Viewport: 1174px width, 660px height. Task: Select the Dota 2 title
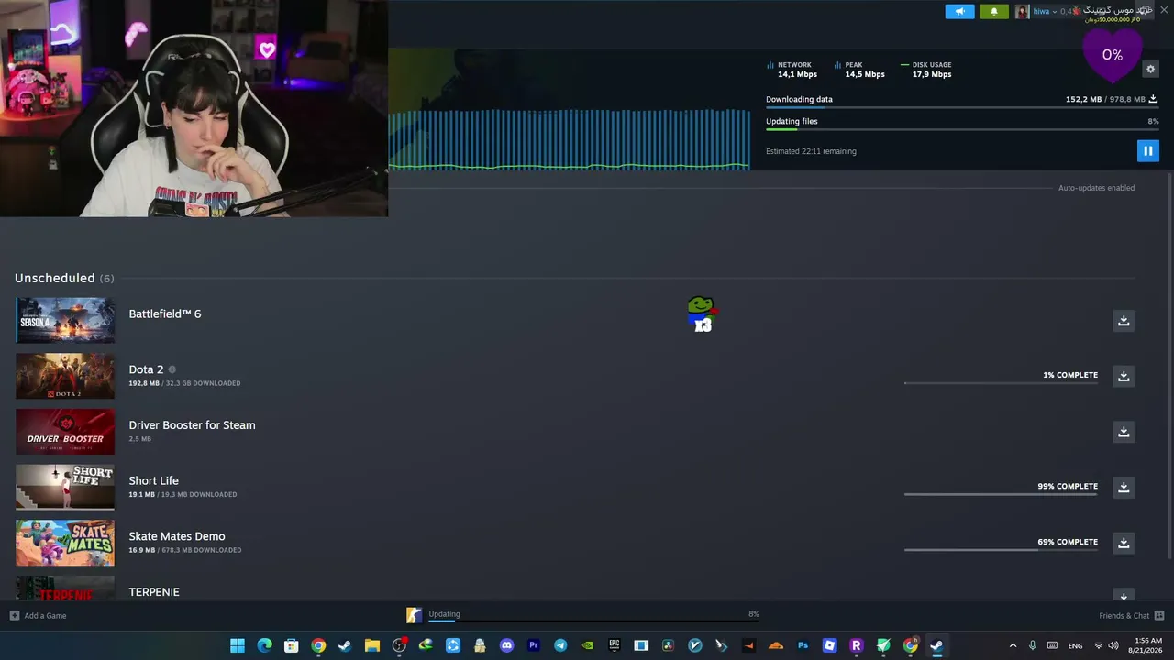point(146,369)
